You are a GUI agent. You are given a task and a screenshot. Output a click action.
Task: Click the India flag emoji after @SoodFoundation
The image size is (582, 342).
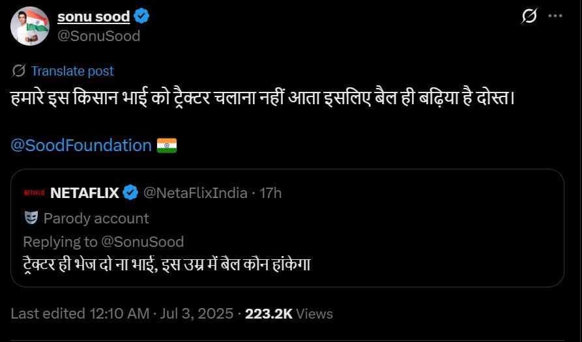tap(167, 145)
